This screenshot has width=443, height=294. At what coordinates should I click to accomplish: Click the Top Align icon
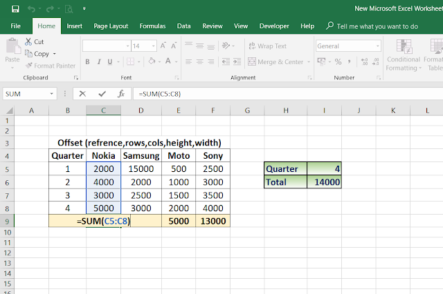point(188,45)
